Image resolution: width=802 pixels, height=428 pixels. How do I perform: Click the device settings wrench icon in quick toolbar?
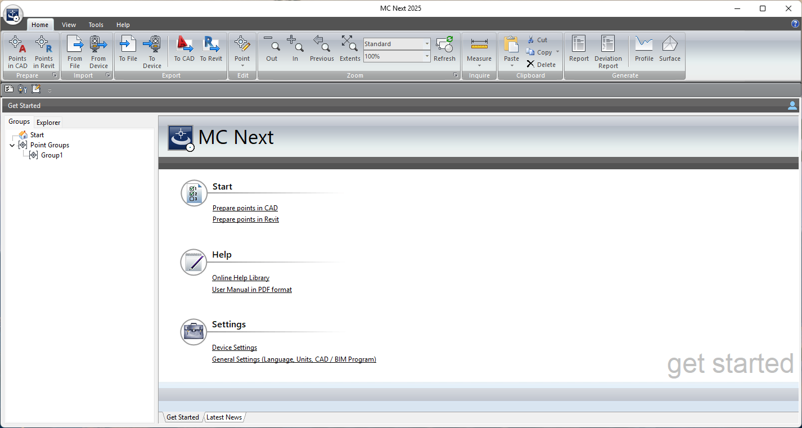click(x=22, y=89)
